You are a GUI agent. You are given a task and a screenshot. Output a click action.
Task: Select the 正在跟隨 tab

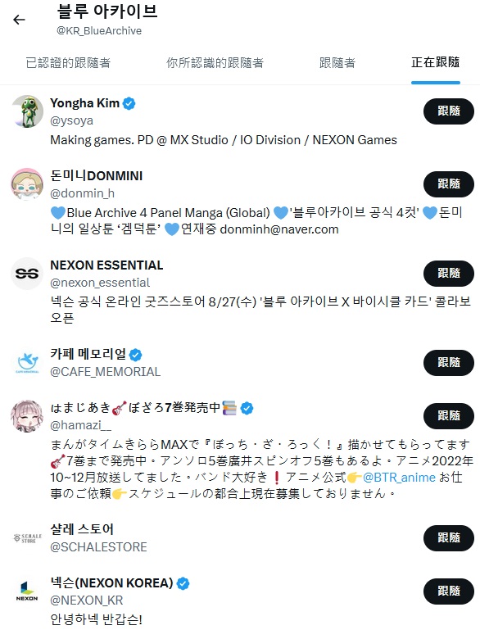[x=436, y=62]
